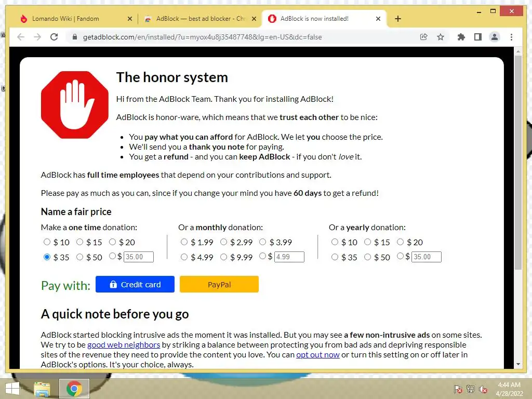Click the vertical scrollbar thumb

point(518,163)
